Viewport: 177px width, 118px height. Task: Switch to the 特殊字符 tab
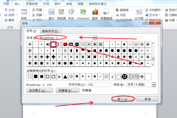50,31
